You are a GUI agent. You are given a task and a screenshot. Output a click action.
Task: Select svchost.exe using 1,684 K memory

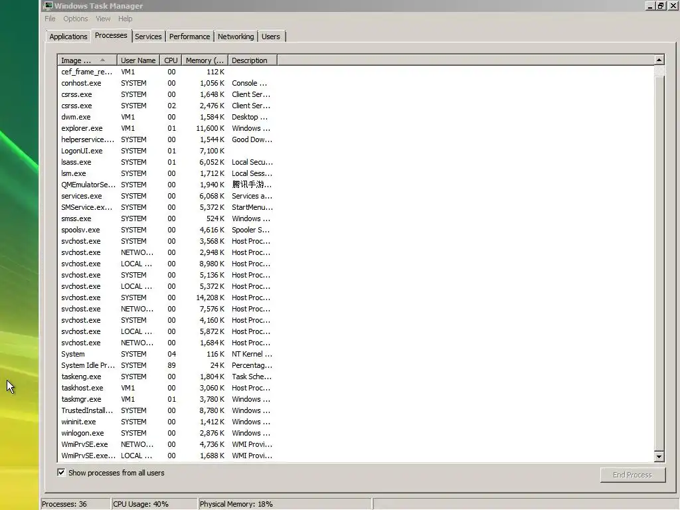tap(167, 343)
